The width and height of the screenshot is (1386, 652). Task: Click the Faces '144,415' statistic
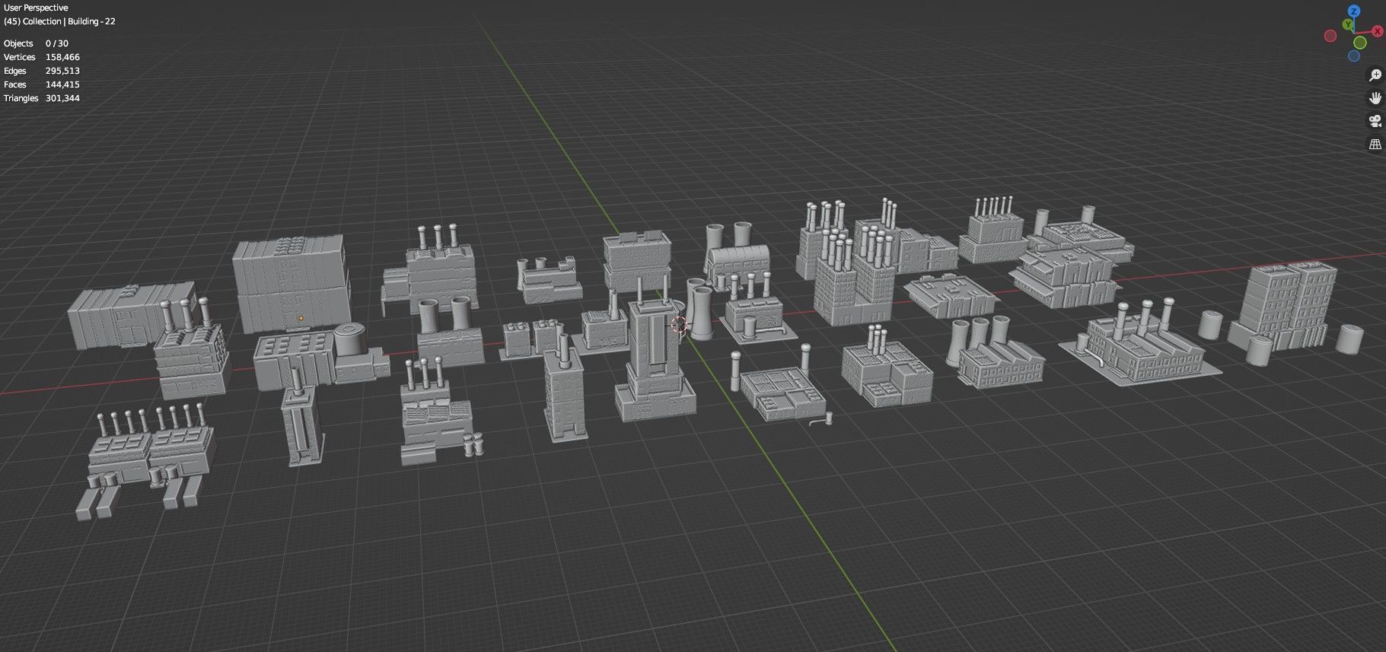(x=62, y=84)
